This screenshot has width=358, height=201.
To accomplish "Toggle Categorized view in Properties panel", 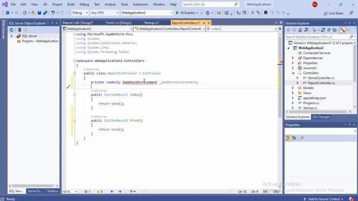I will point(288,138).
